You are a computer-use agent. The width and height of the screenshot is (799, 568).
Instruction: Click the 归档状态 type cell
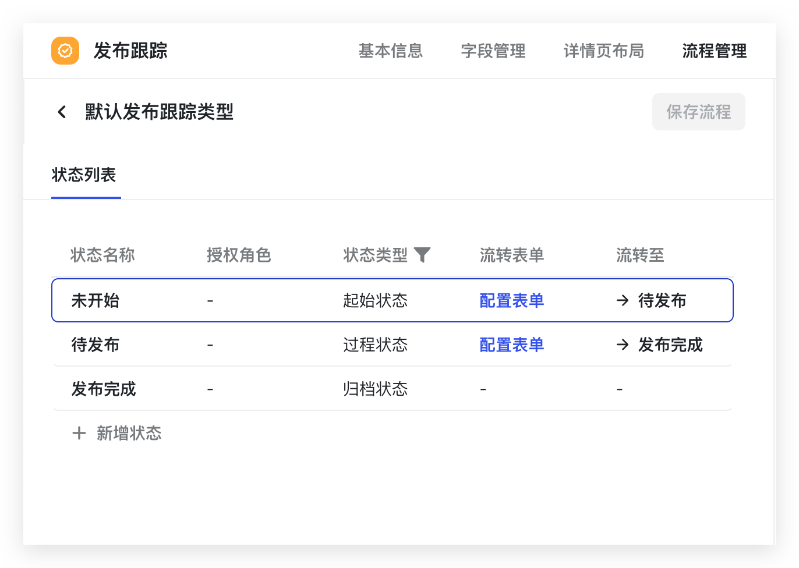coord(376,389)
